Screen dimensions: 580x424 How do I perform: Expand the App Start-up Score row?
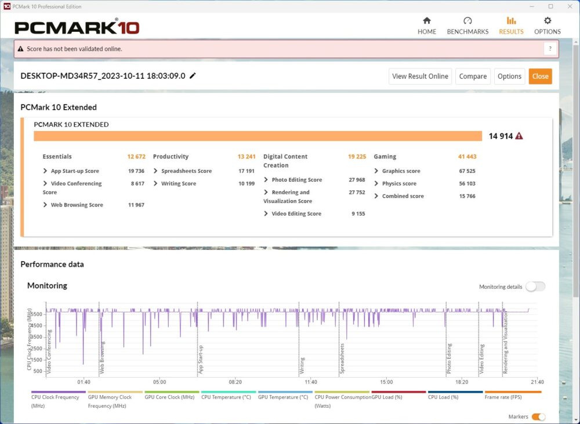click(x=45, y=171)
